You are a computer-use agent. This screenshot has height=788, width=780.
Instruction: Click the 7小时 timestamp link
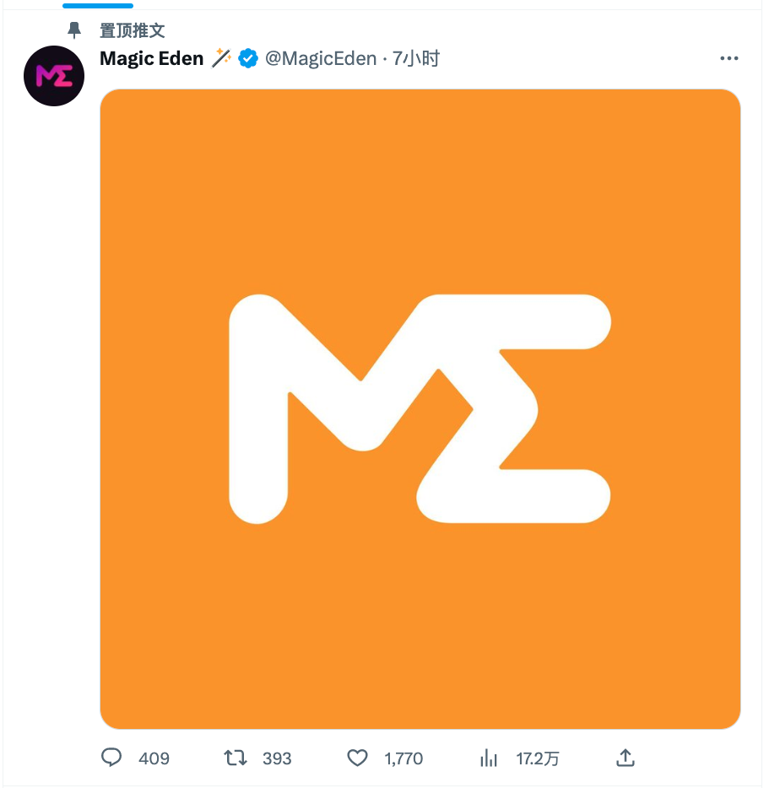[x=416, y=58]
